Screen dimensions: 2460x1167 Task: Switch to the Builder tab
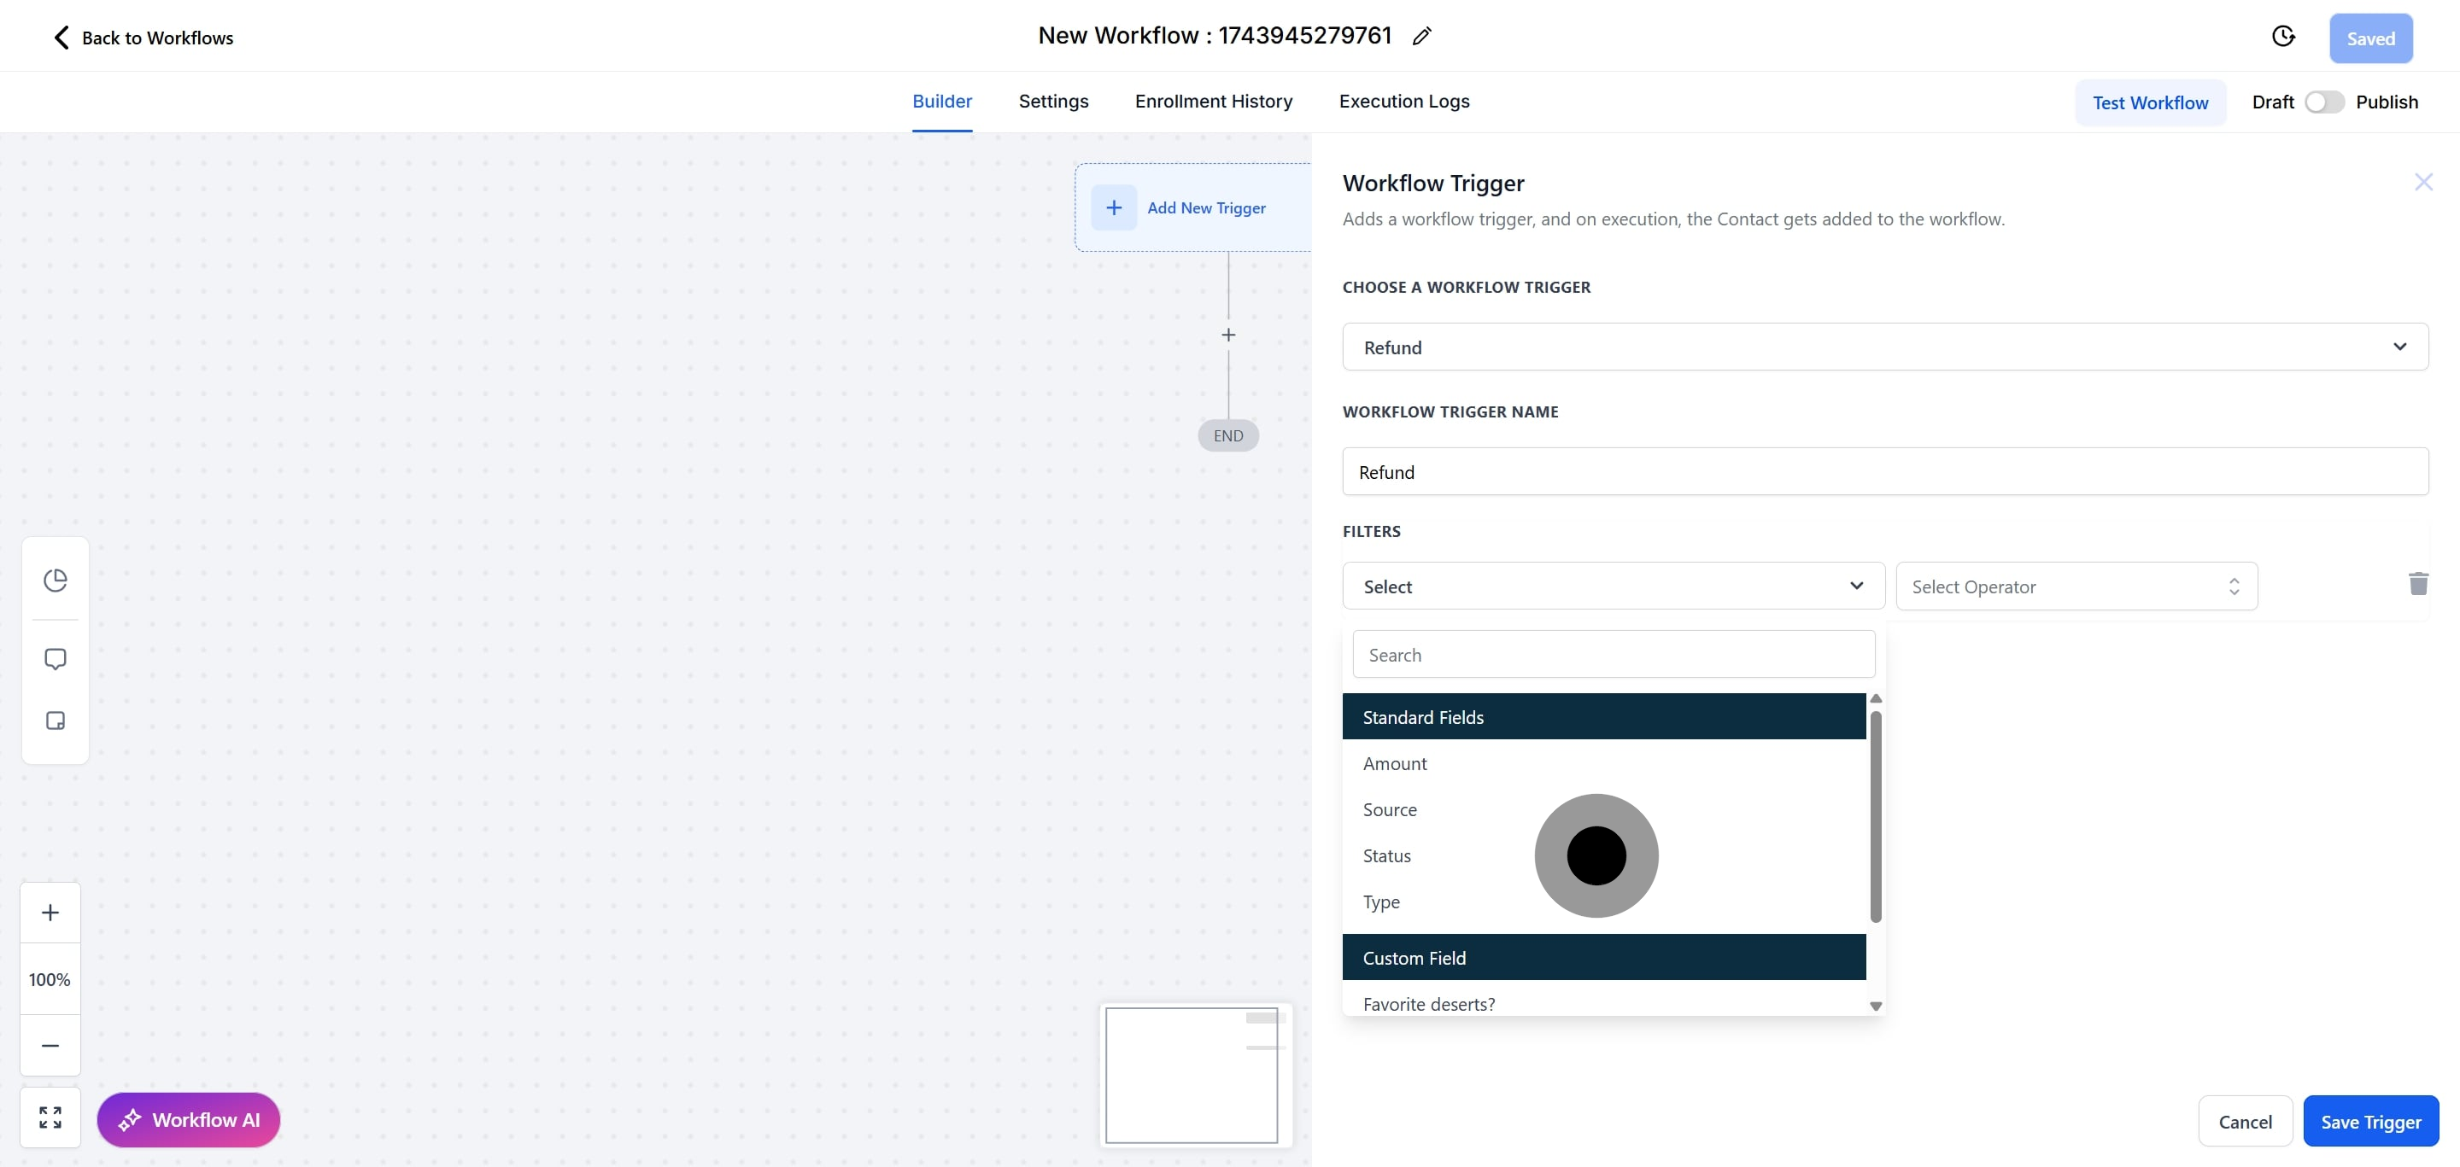click(x=941, y=101)
